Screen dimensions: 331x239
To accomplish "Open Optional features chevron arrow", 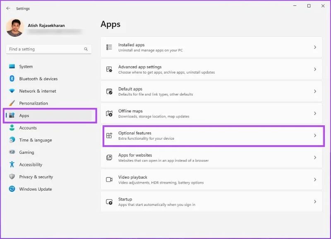I will [315, 136].
